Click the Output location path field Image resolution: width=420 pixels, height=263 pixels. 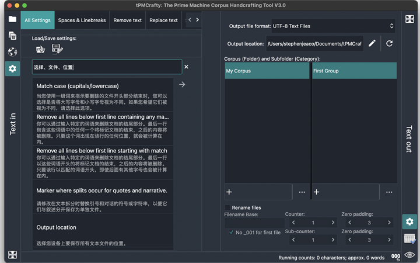click(315, 43)
